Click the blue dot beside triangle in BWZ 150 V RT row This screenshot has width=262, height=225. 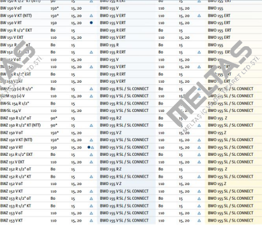[89, 147]
